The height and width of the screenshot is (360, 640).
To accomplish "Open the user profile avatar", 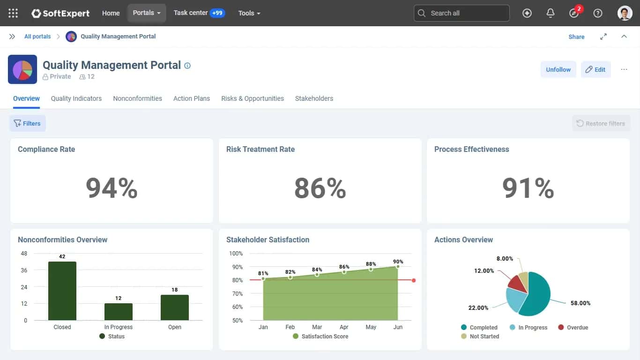I will [x=625, y=13].
